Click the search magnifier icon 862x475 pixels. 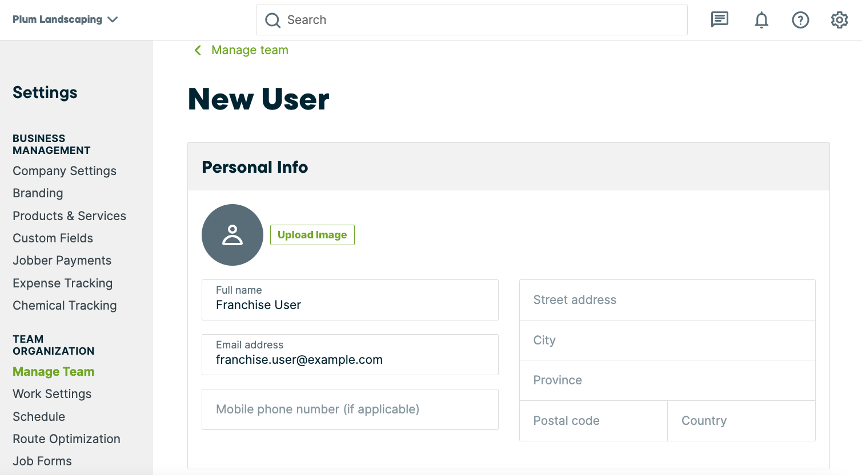pyautogui.click(x=273, y=21)
